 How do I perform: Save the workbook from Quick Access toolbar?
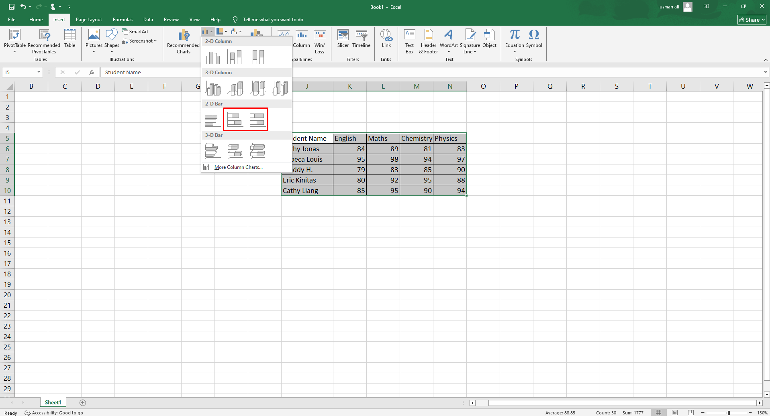11,7
